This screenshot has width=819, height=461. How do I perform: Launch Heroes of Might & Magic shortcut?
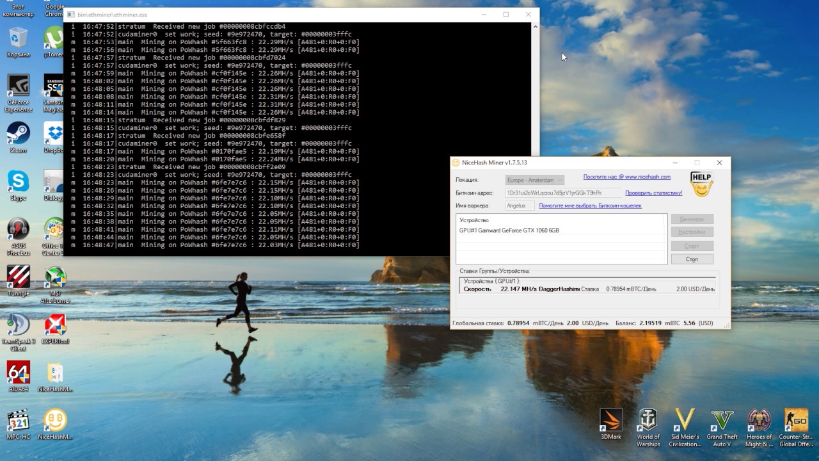pos(759,428)
